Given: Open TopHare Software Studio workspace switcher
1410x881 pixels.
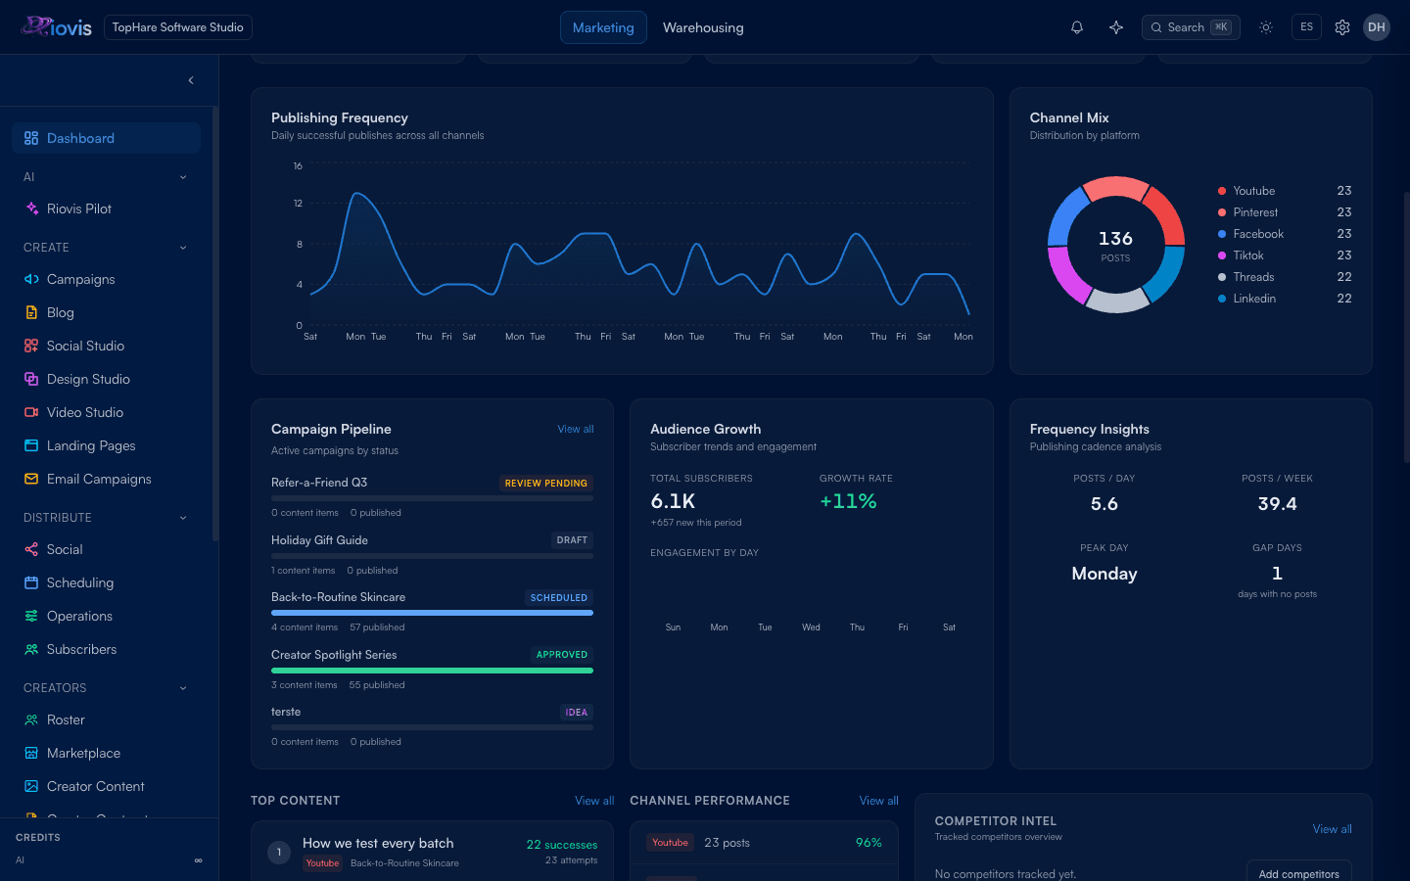Looking at the screenshot, I should click(x=178, y=27).
